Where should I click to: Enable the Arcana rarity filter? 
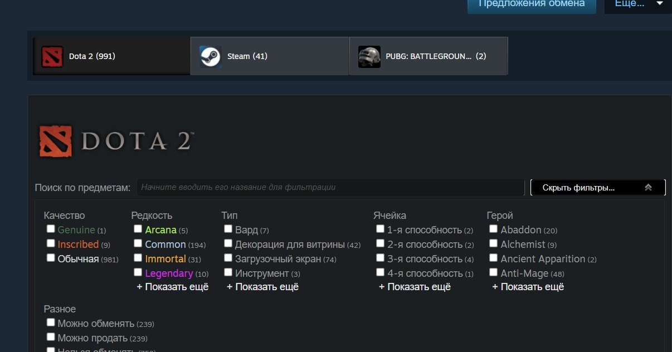(x=138, y=229)
